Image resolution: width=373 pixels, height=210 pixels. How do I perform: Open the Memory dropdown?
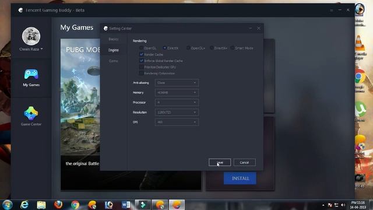click(x=177, y=92)
